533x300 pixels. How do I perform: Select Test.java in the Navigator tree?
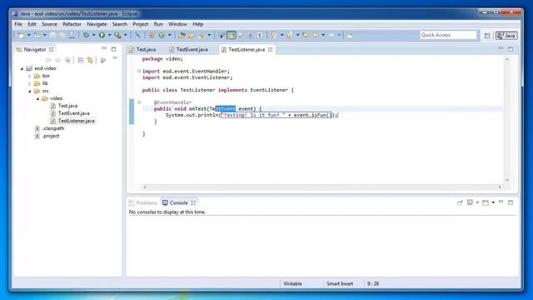(x=67, y=106)
